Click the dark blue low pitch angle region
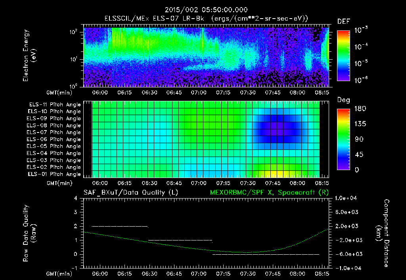 [276, 129]
